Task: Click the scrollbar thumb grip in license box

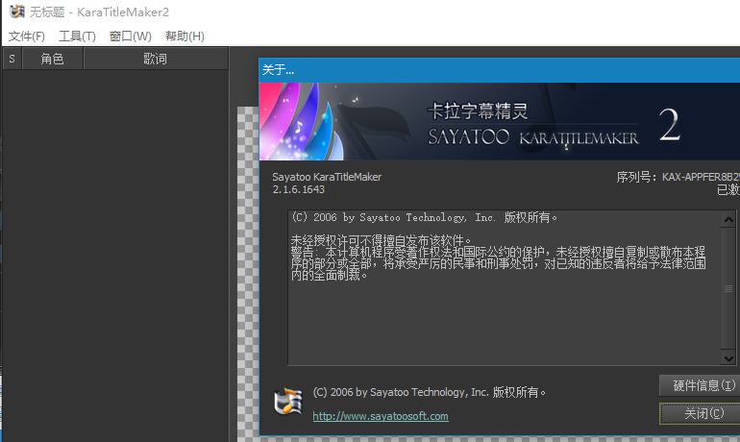Action: pos(728,288)
